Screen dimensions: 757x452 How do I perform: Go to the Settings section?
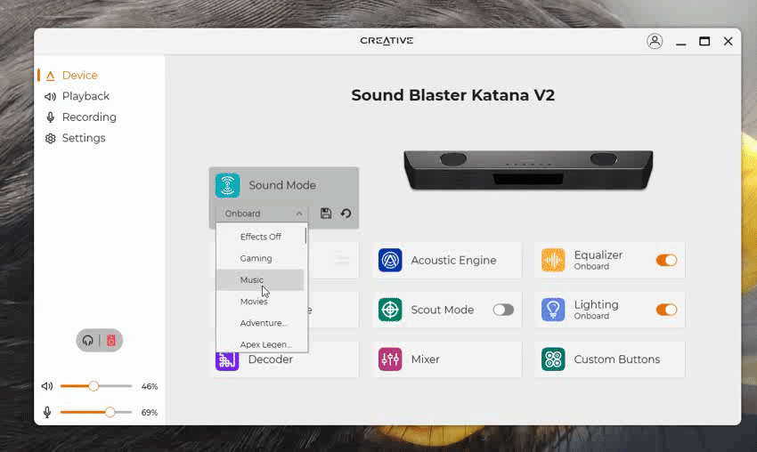pos(84,138)
